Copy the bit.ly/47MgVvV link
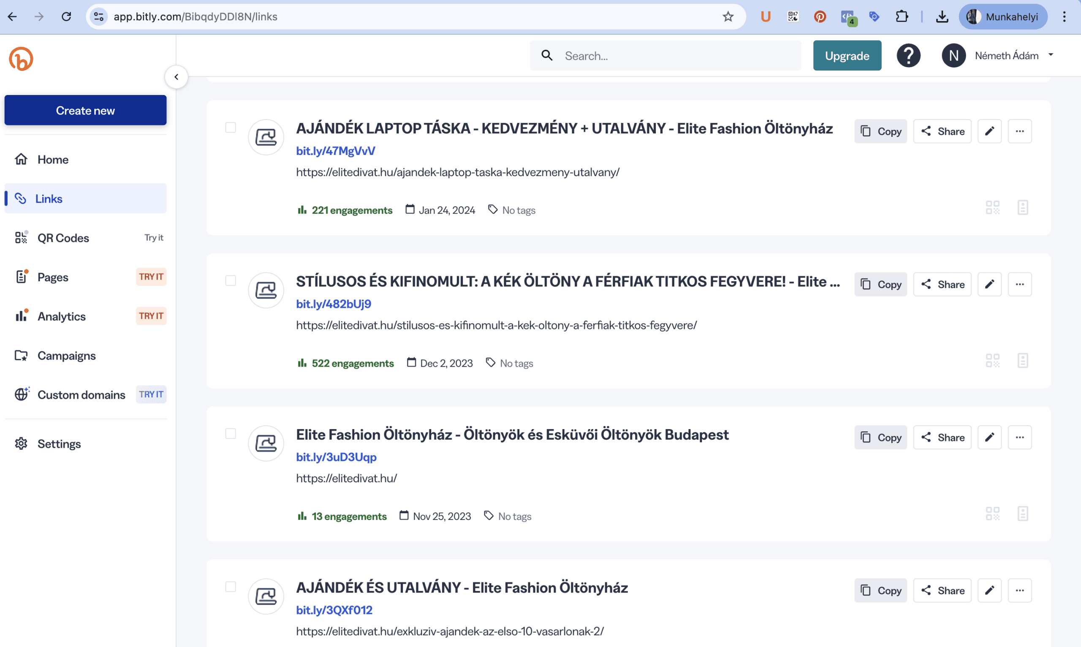The width and height of the screenshot is (1081, 647). tap(880, 131)
